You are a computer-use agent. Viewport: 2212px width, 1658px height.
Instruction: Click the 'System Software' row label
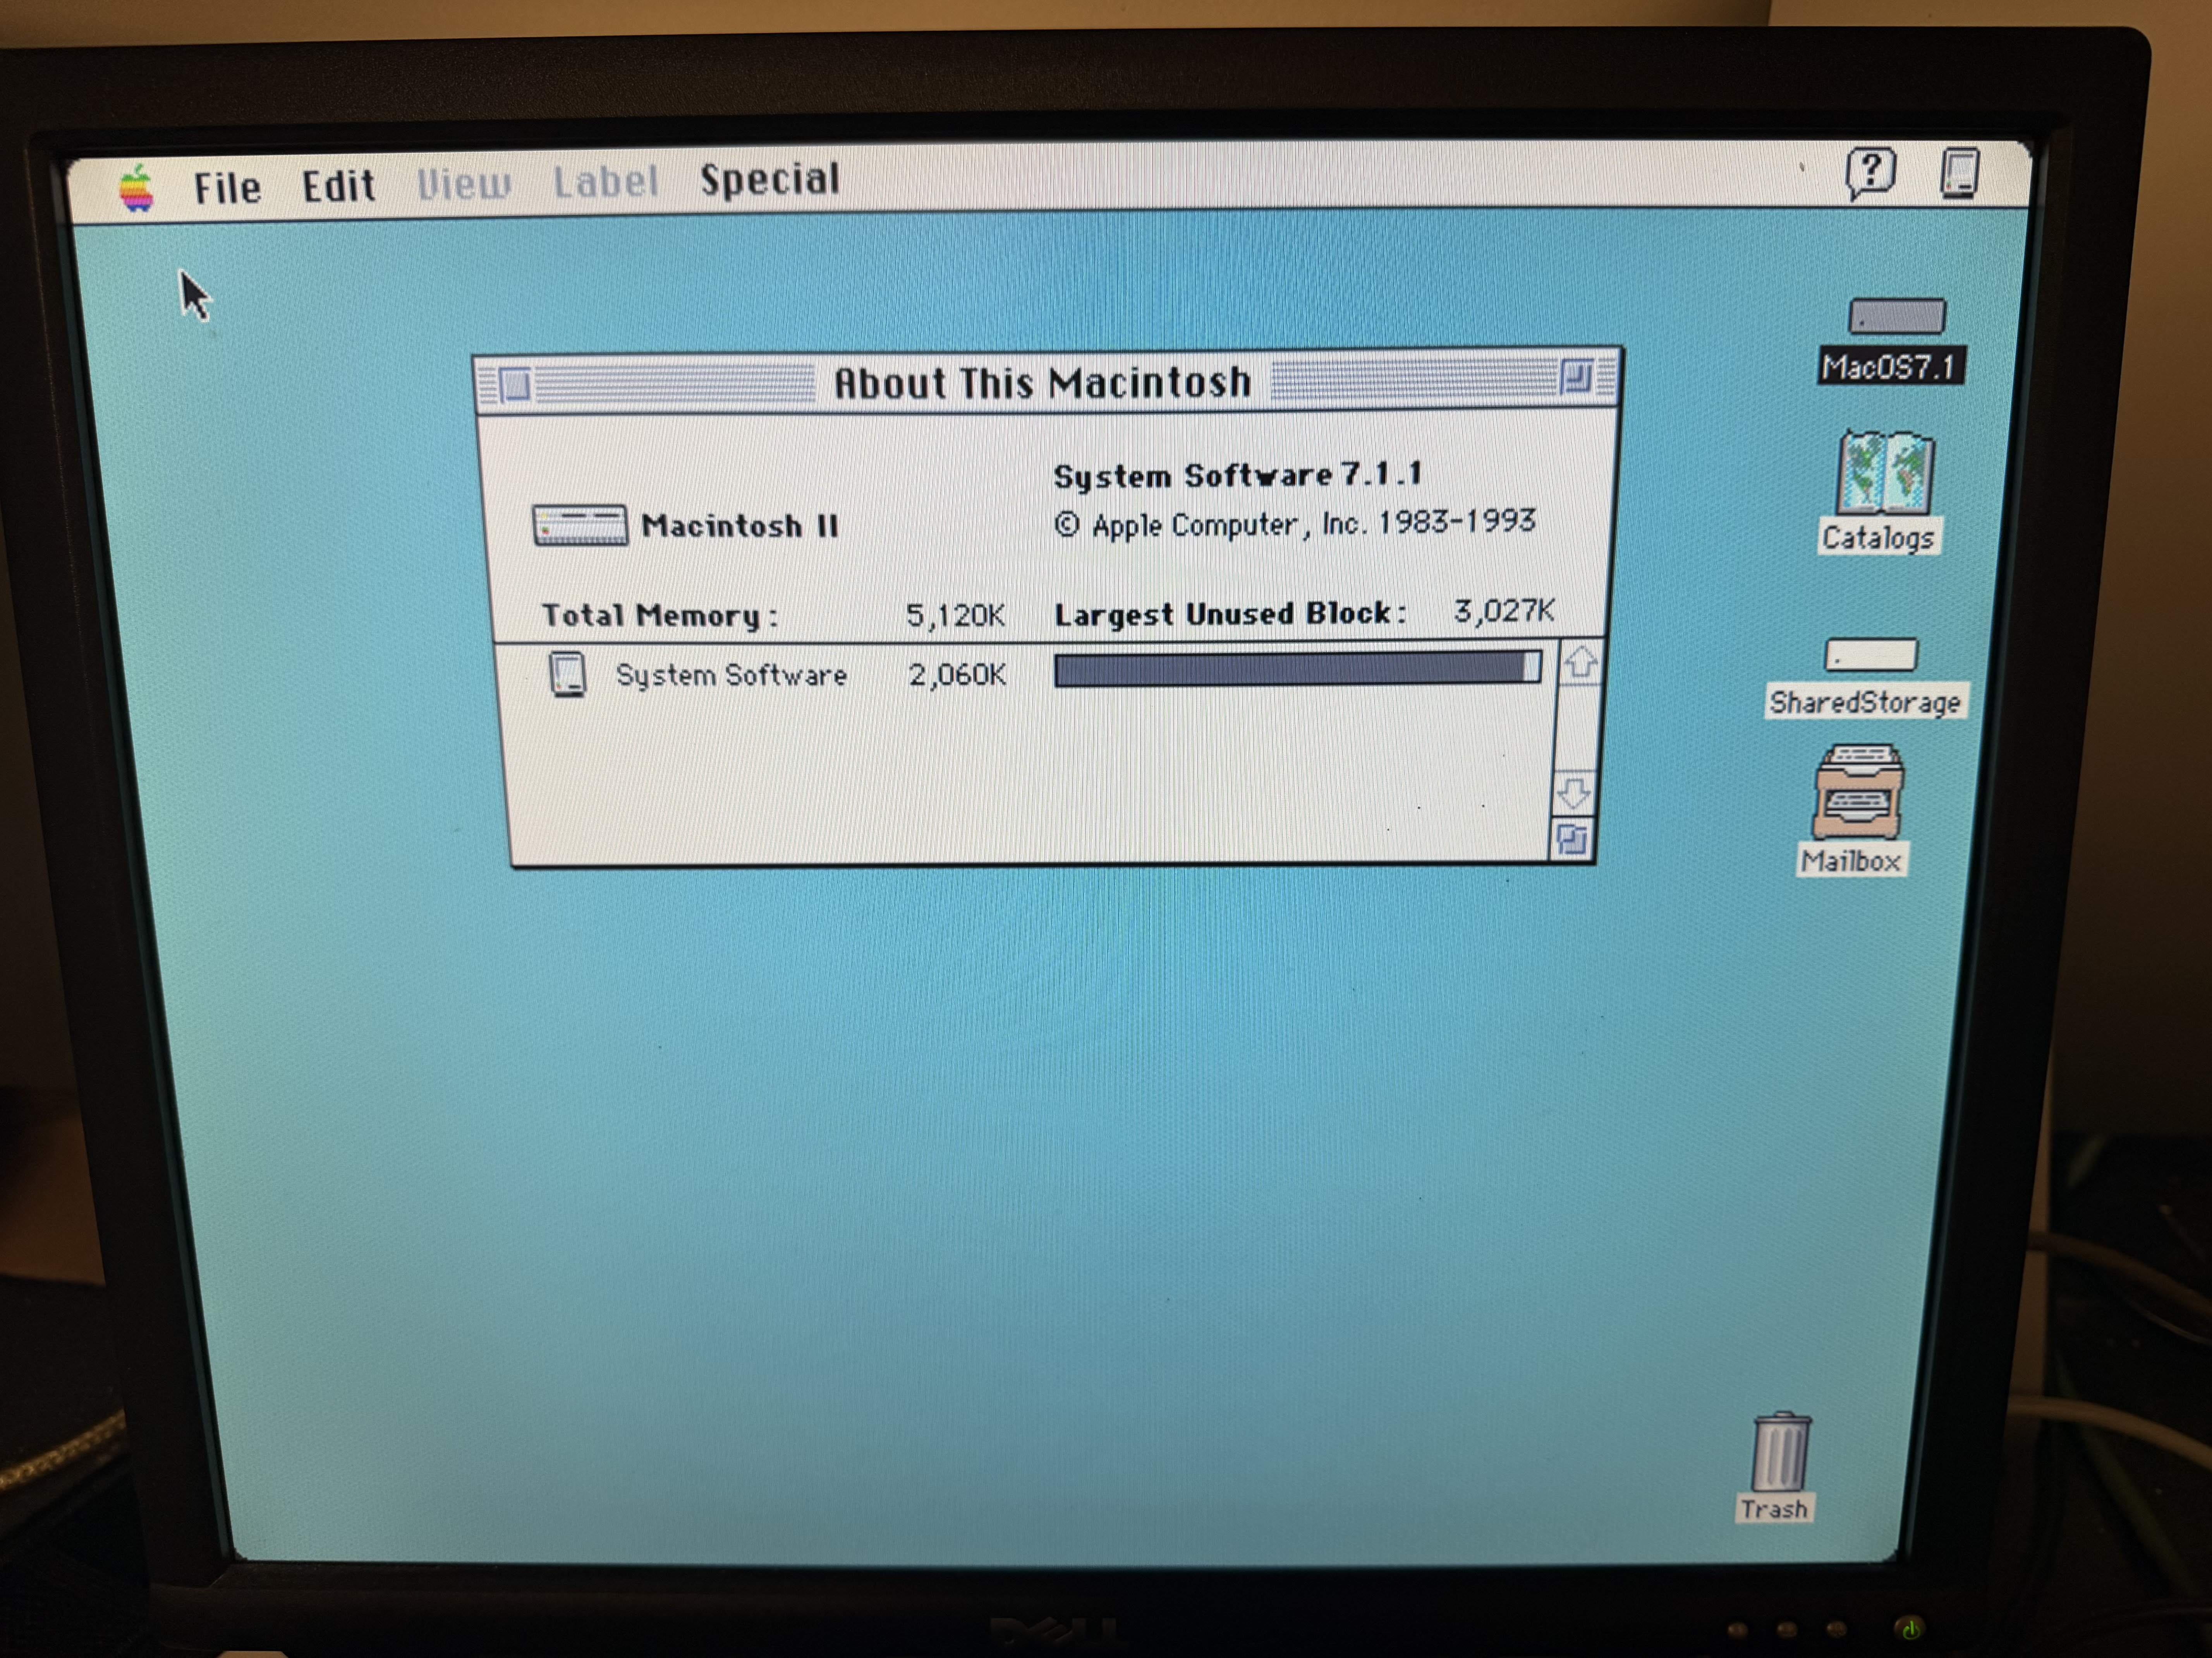coord(731,677)
